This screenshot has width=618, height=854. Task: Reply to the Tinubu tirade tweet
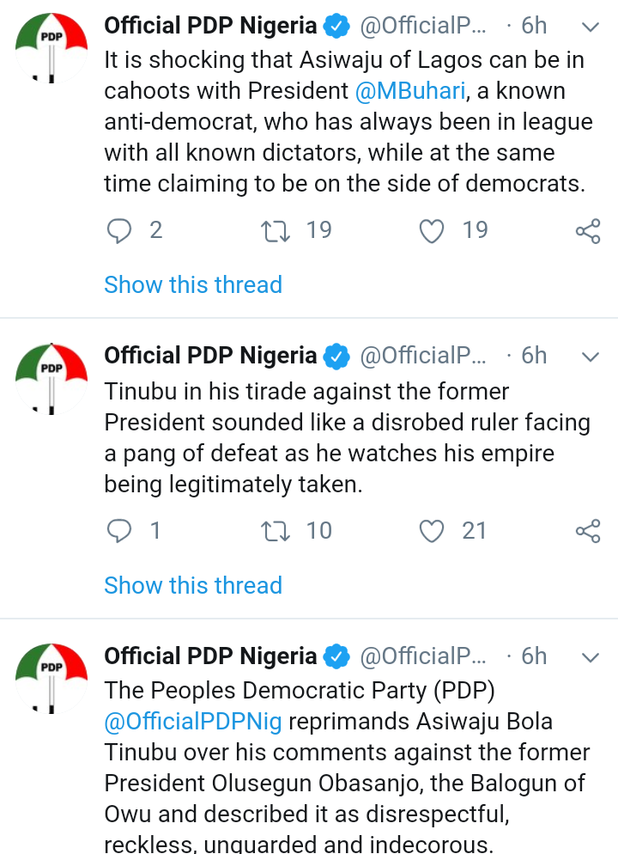click(120, 531)
